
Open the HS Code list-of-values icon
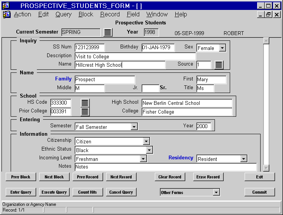[85, 103]
